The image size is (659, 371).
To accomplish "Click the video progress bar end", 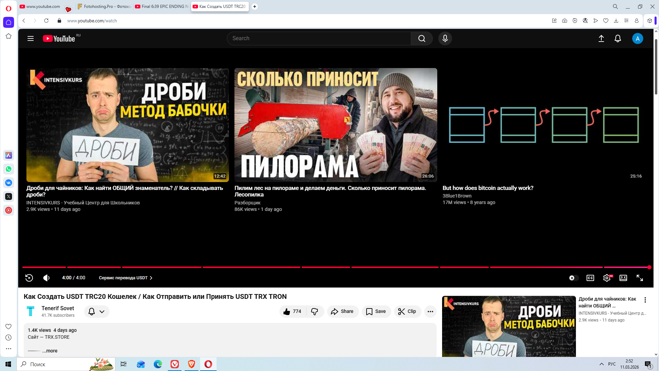I will tap(649, 267).
